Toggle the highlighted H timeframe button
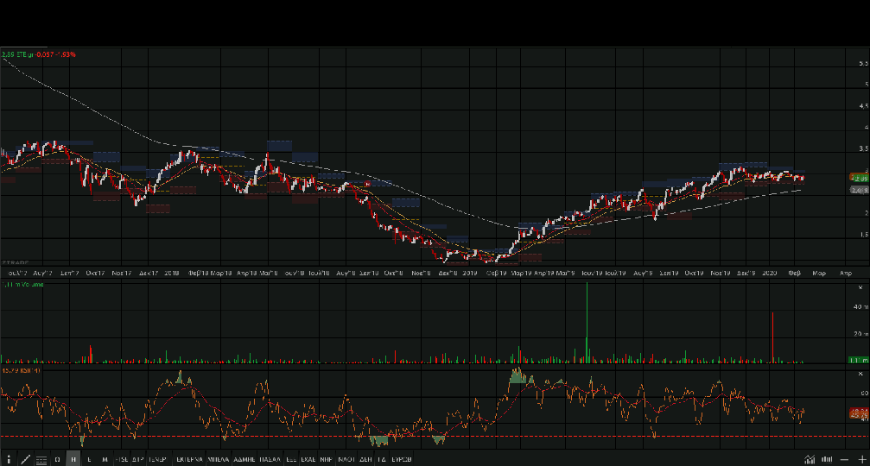Viewport: 870px width, 466px height. pyautogui.click(x=73, y=459)
